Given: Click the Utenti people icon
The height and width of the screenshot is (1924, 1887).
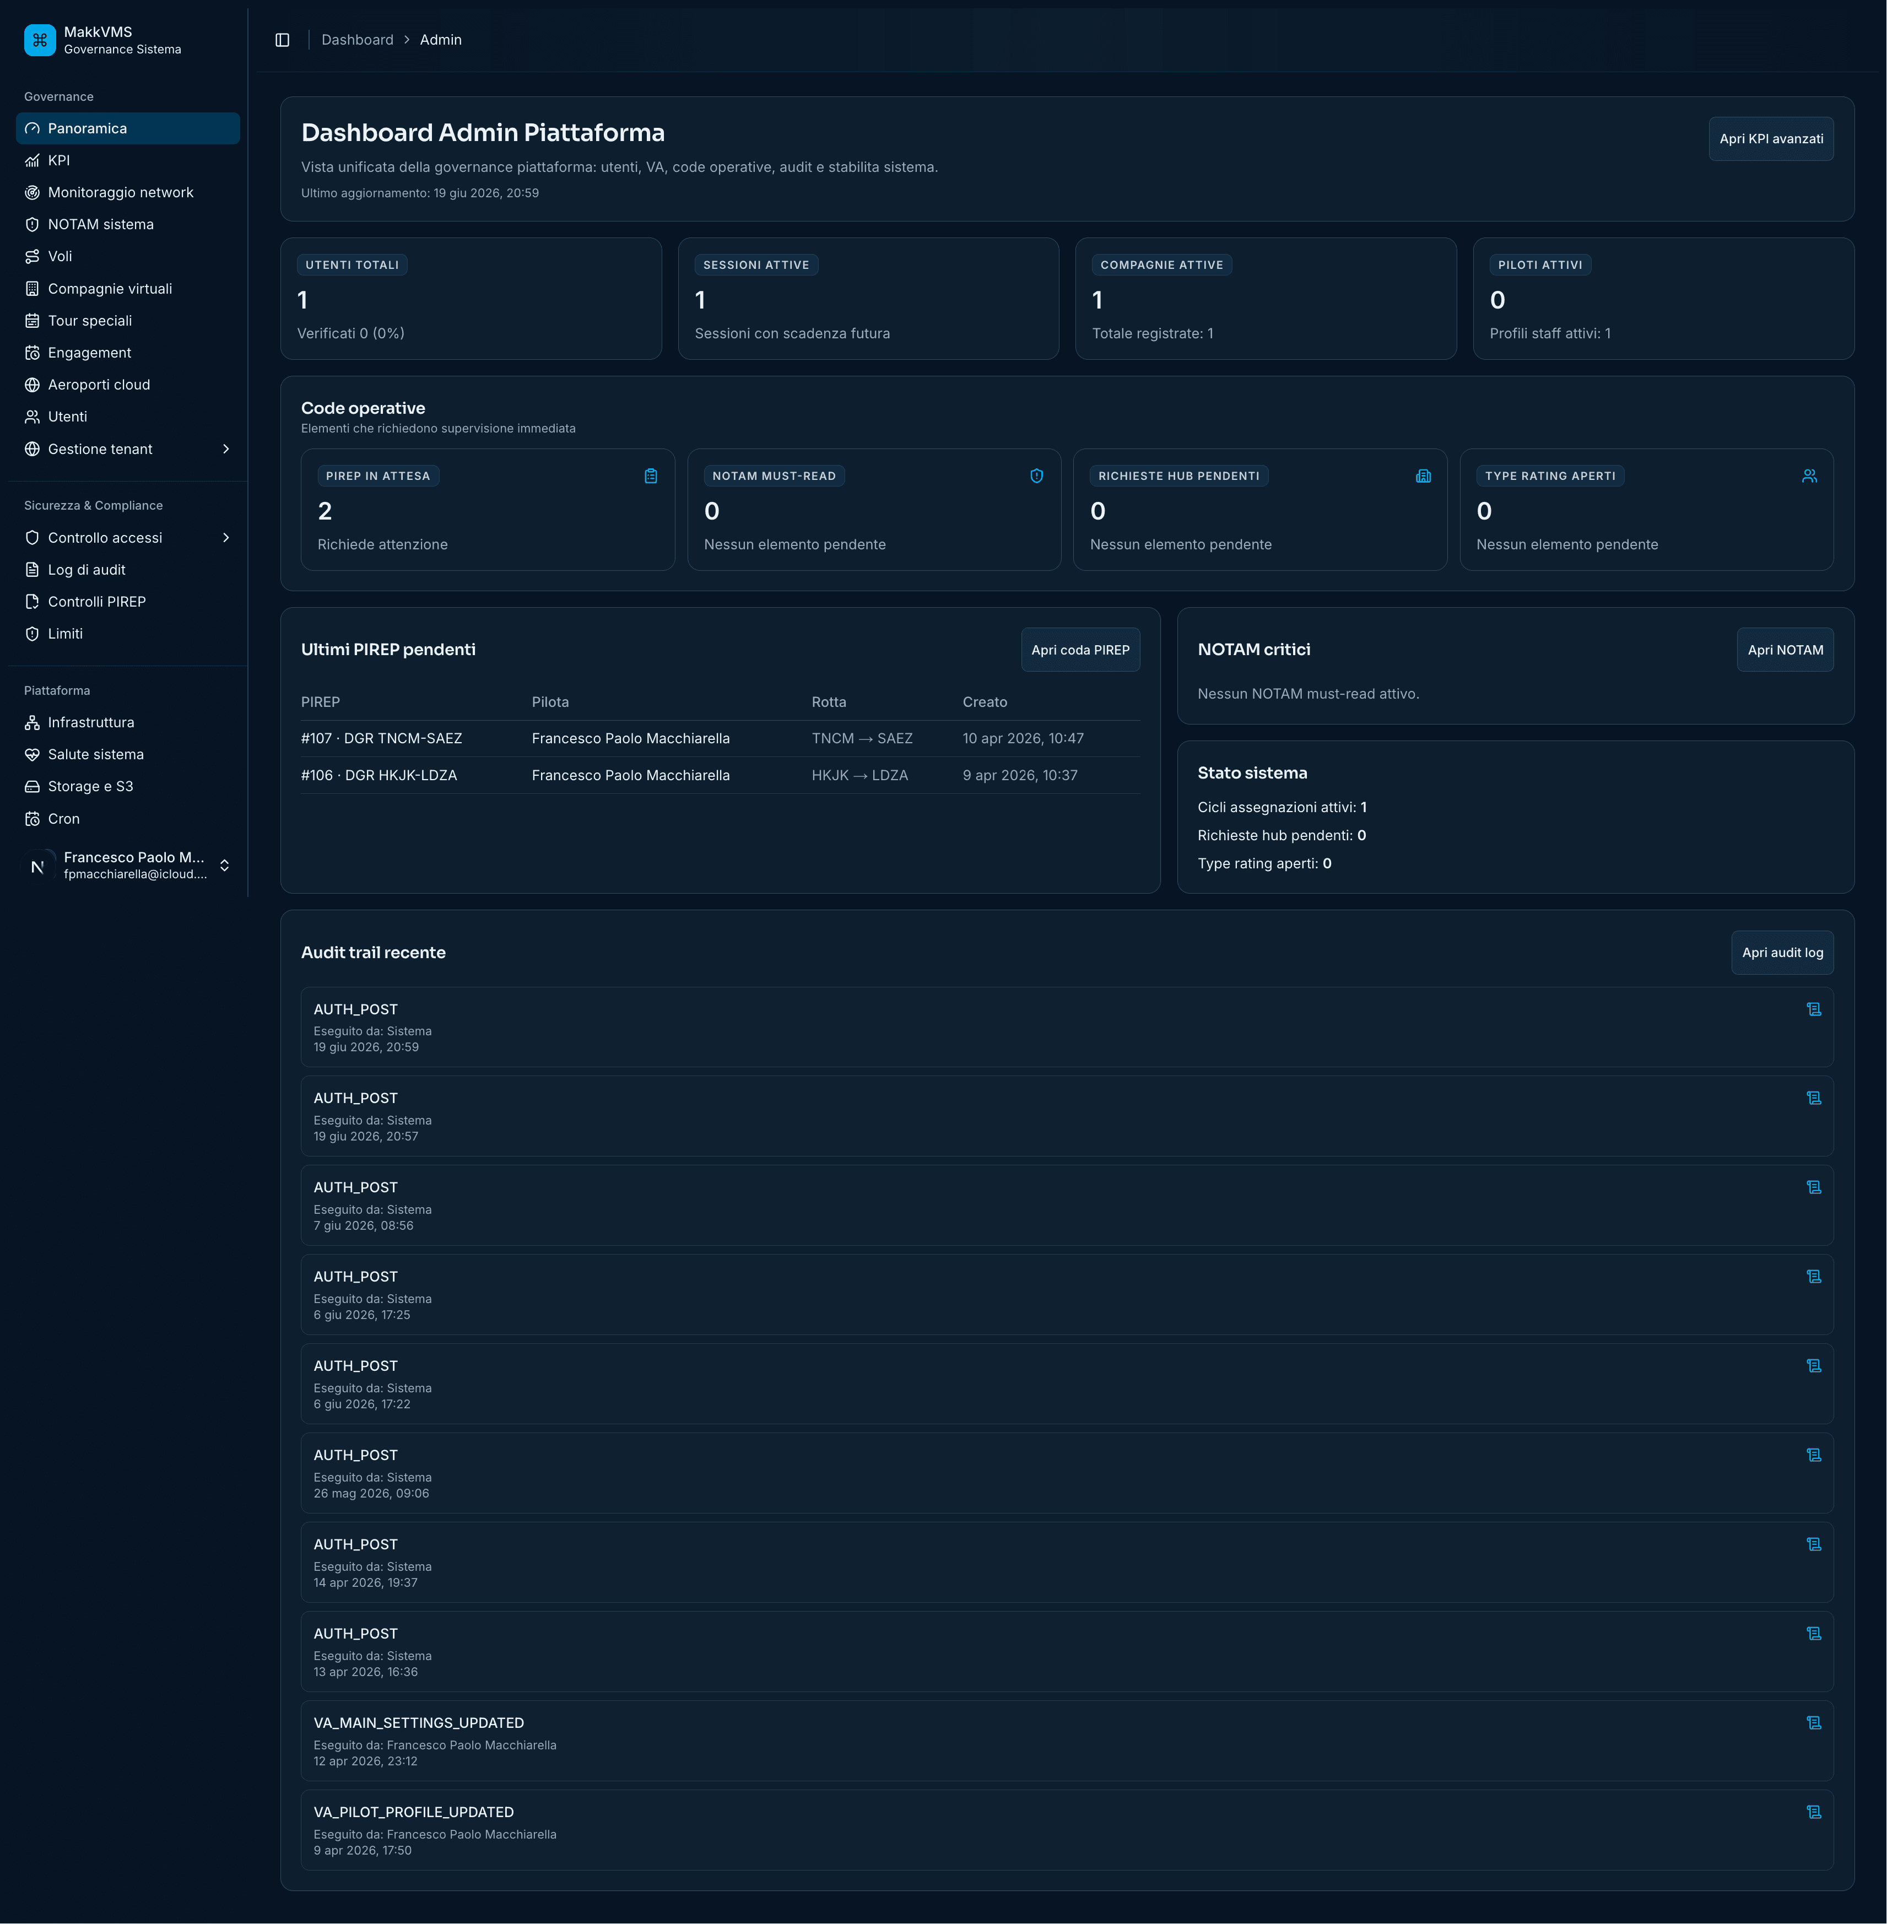Looking at the screenshot, I should tap(32, 417).
